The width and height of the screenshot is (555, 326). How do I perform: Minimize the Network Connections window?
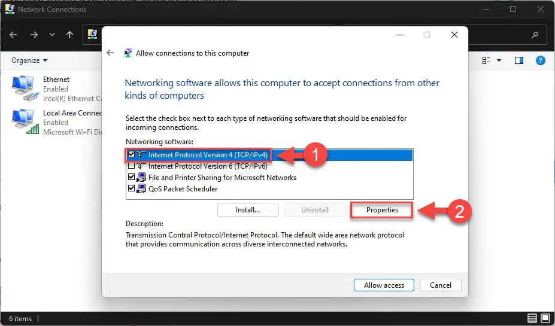[486, 9]
